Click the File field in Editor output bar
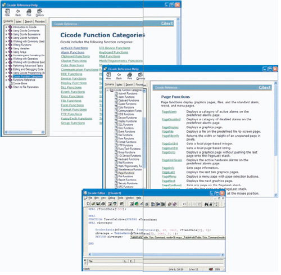 [106, 261]
